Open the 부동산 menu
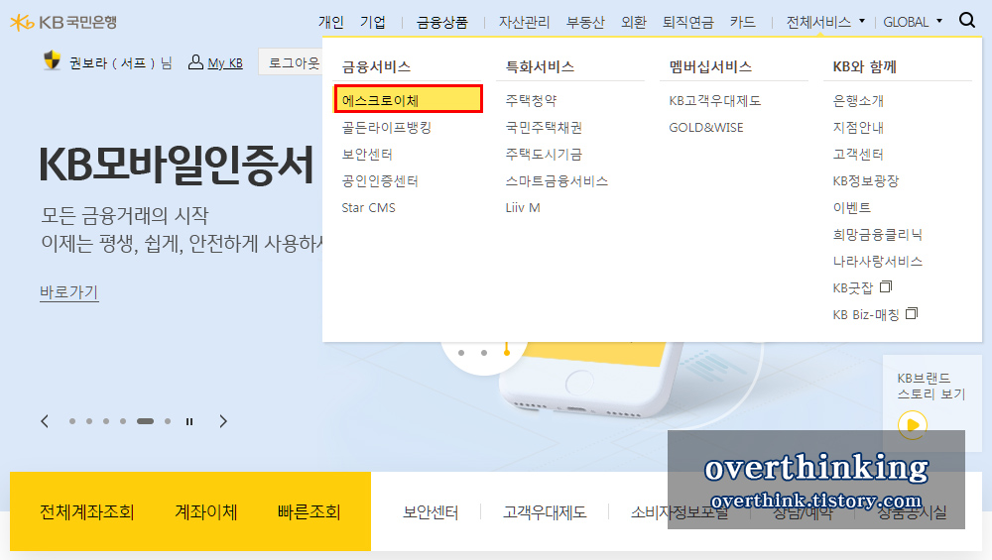The height and width of the screenshot is (560, 992). [x=585, y=22]
